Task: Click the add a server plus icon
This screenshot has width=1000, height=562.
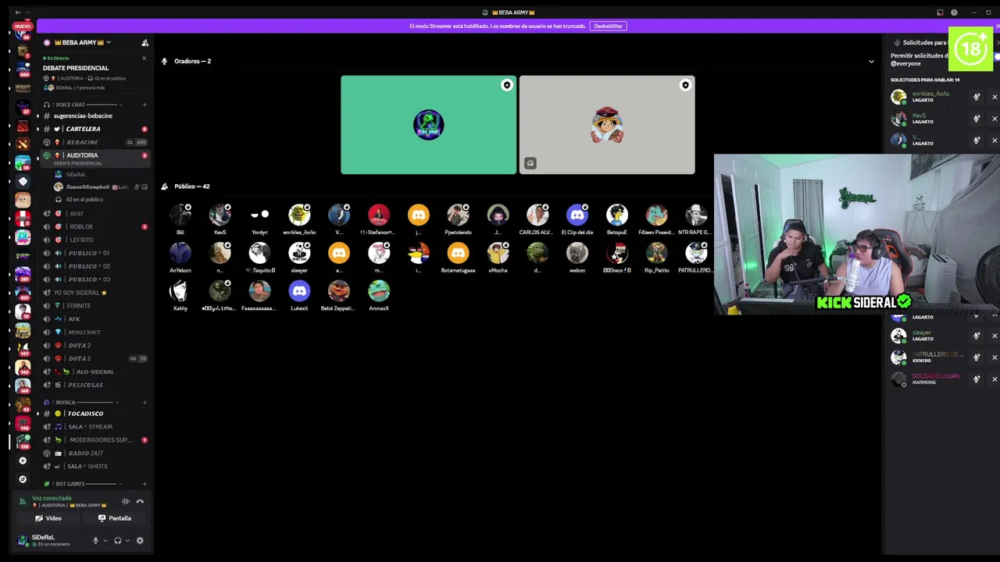Action: [23, 461]
